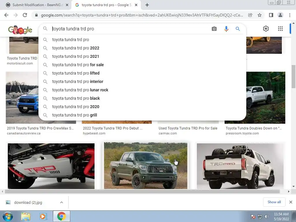Screen dimensions: 296x222
Task: Click the network tray icon
Action: tap(260, 217)
